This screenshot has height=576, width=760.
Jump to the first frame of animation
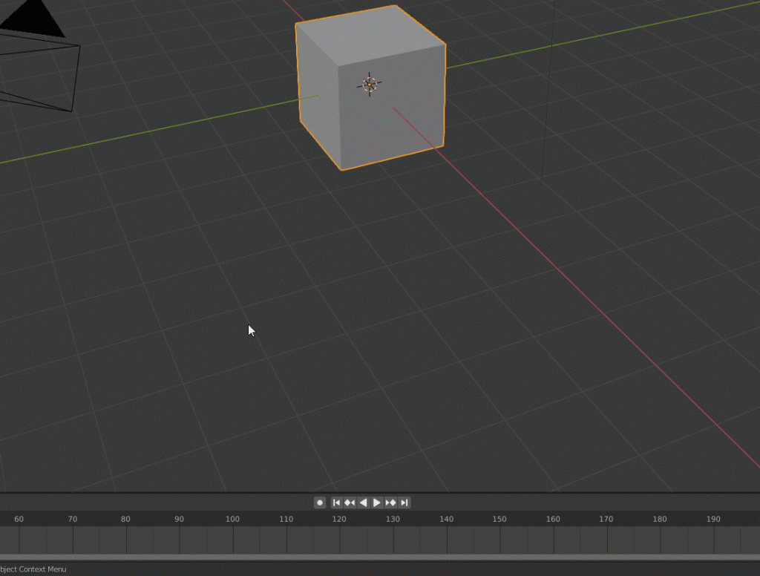pos(336,503)
